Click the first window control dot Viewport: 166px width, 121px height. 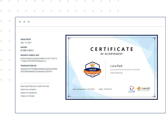coord(20,22)
